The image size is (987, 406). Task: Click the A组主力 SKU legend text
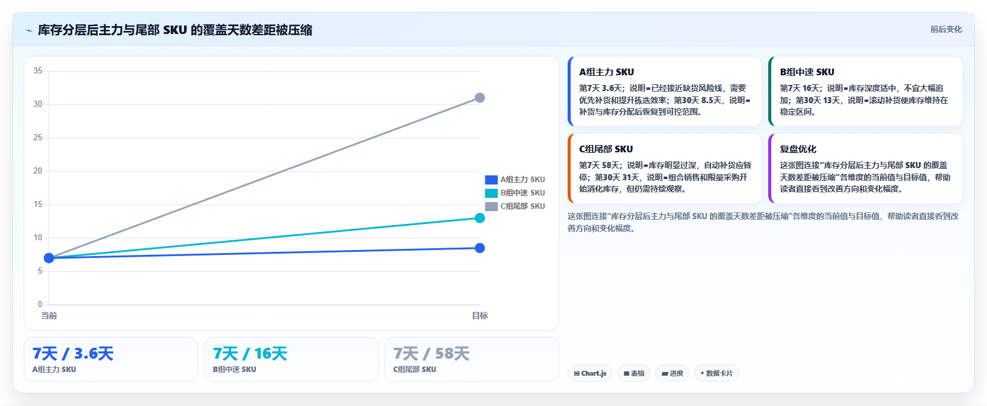pos(523,180)
